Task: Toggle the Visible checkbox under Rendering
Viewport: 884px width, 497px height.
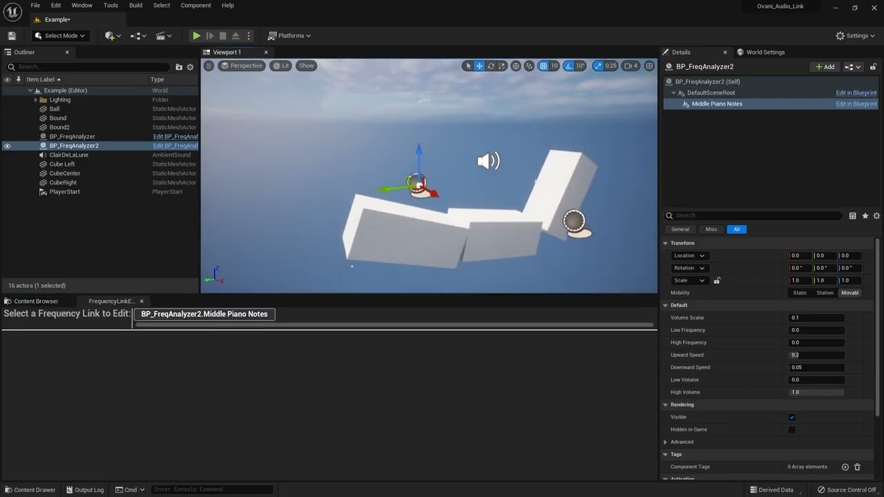Action: 792,417
